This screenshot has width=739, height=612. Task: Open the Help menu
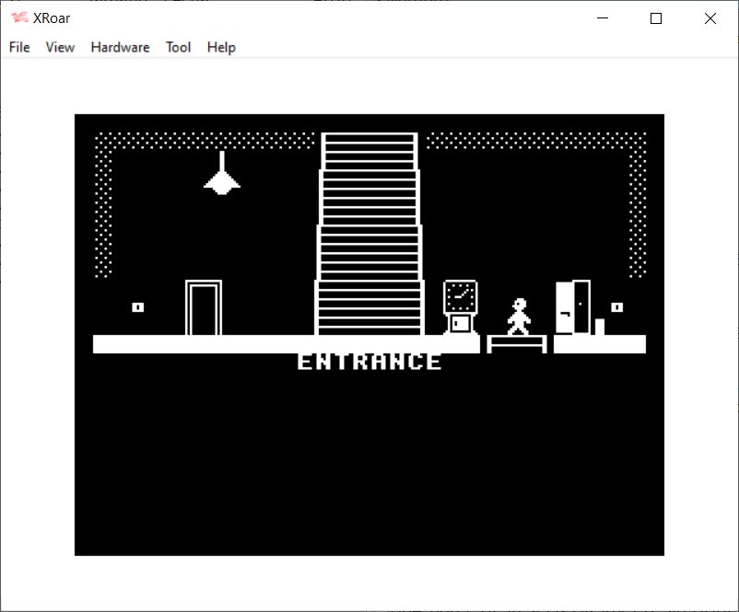[x=221, y=47]
